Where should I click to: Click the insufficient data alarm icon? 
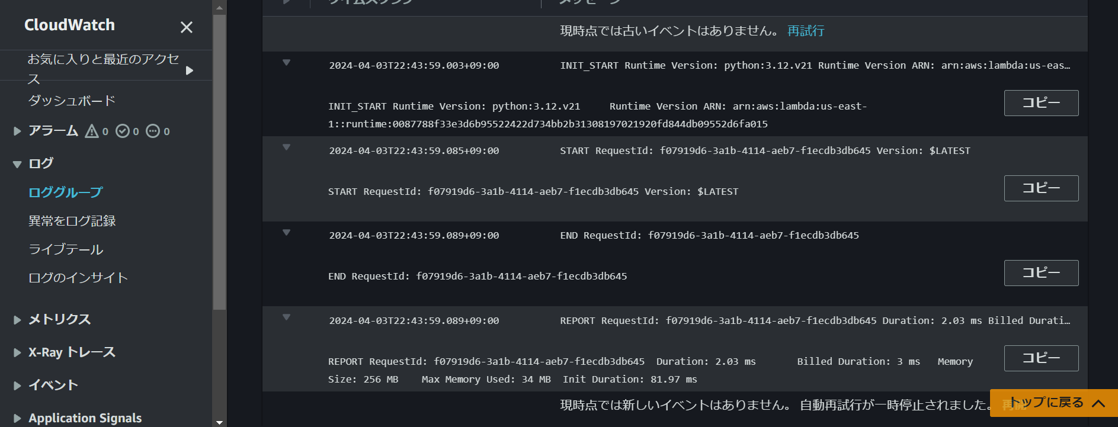pos(153,131)
